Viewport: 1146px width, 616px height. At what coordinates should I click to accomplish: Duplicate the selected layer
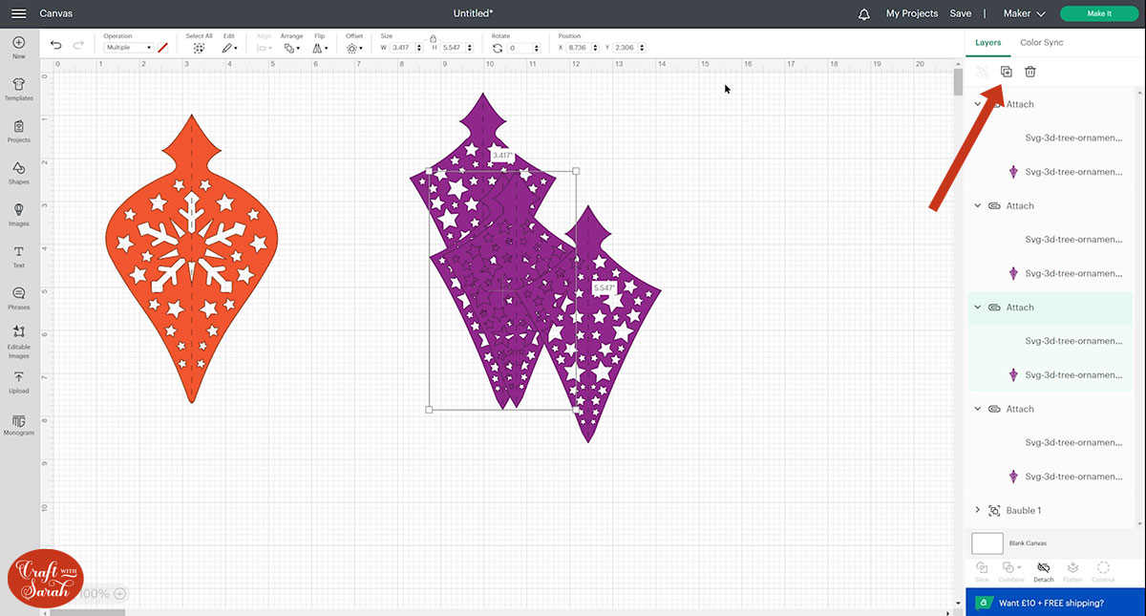click(x=1006, y=72)
